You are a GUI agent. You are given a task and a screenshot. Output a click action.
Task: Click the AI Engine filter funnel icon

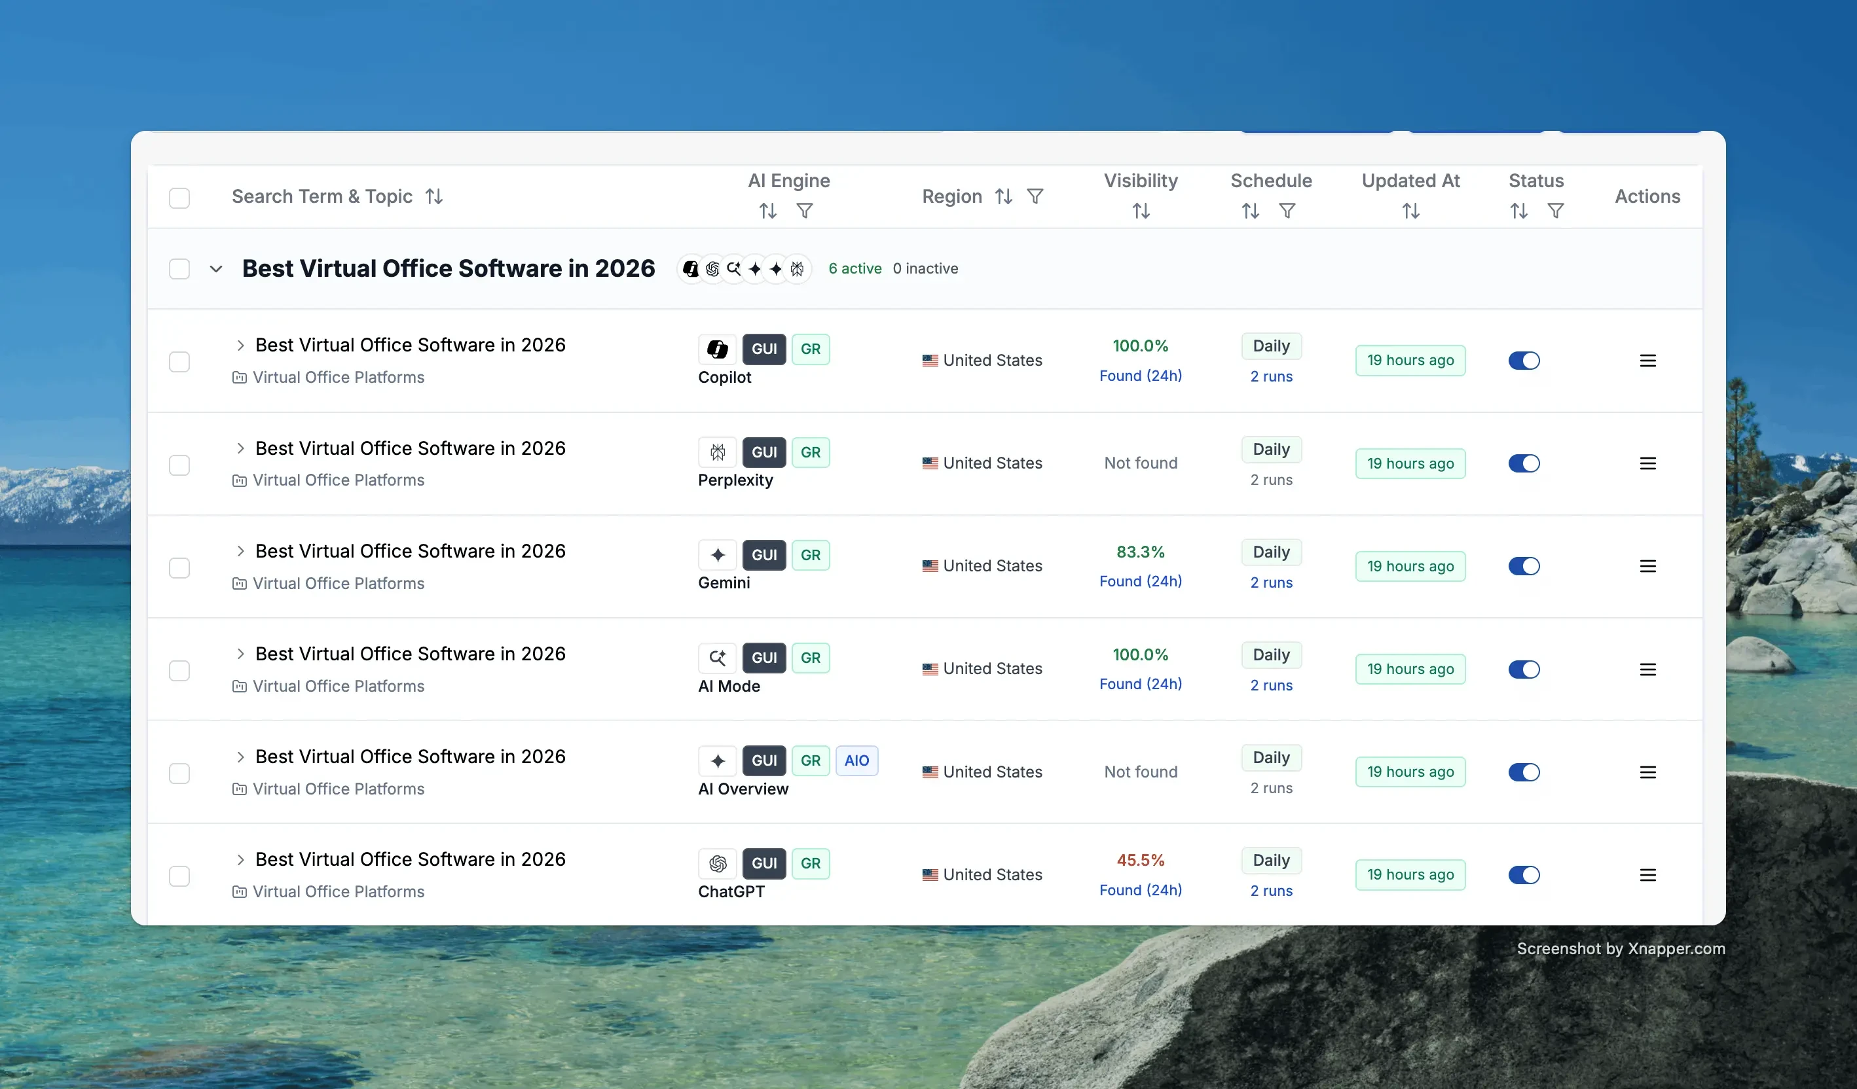click(x=805, y=211)
